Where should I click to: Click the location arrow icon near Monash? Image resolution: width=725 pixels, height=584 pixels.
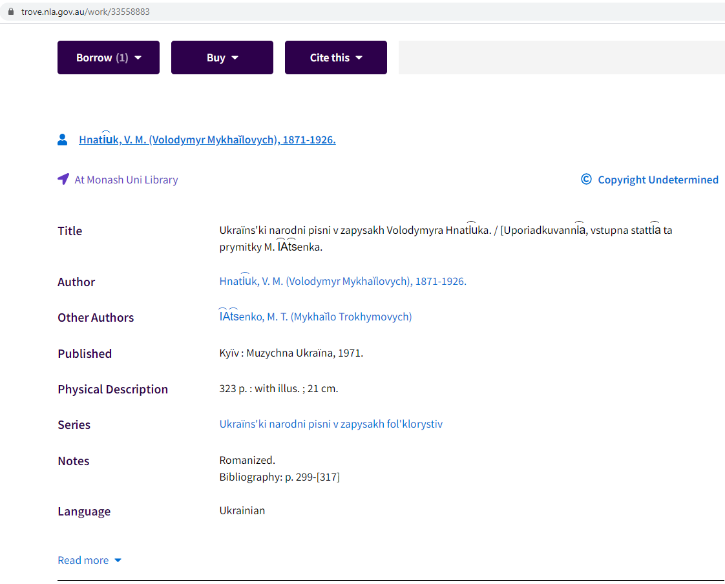[63, 179]
